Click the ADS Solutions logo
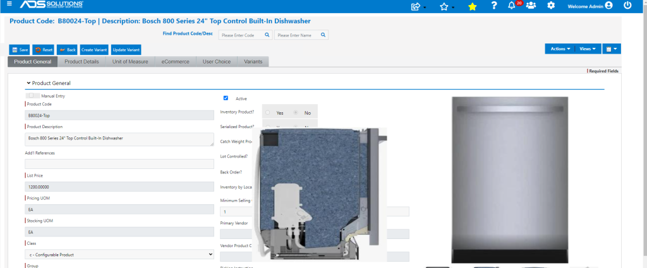647x268 pixels. pos(52,5)
